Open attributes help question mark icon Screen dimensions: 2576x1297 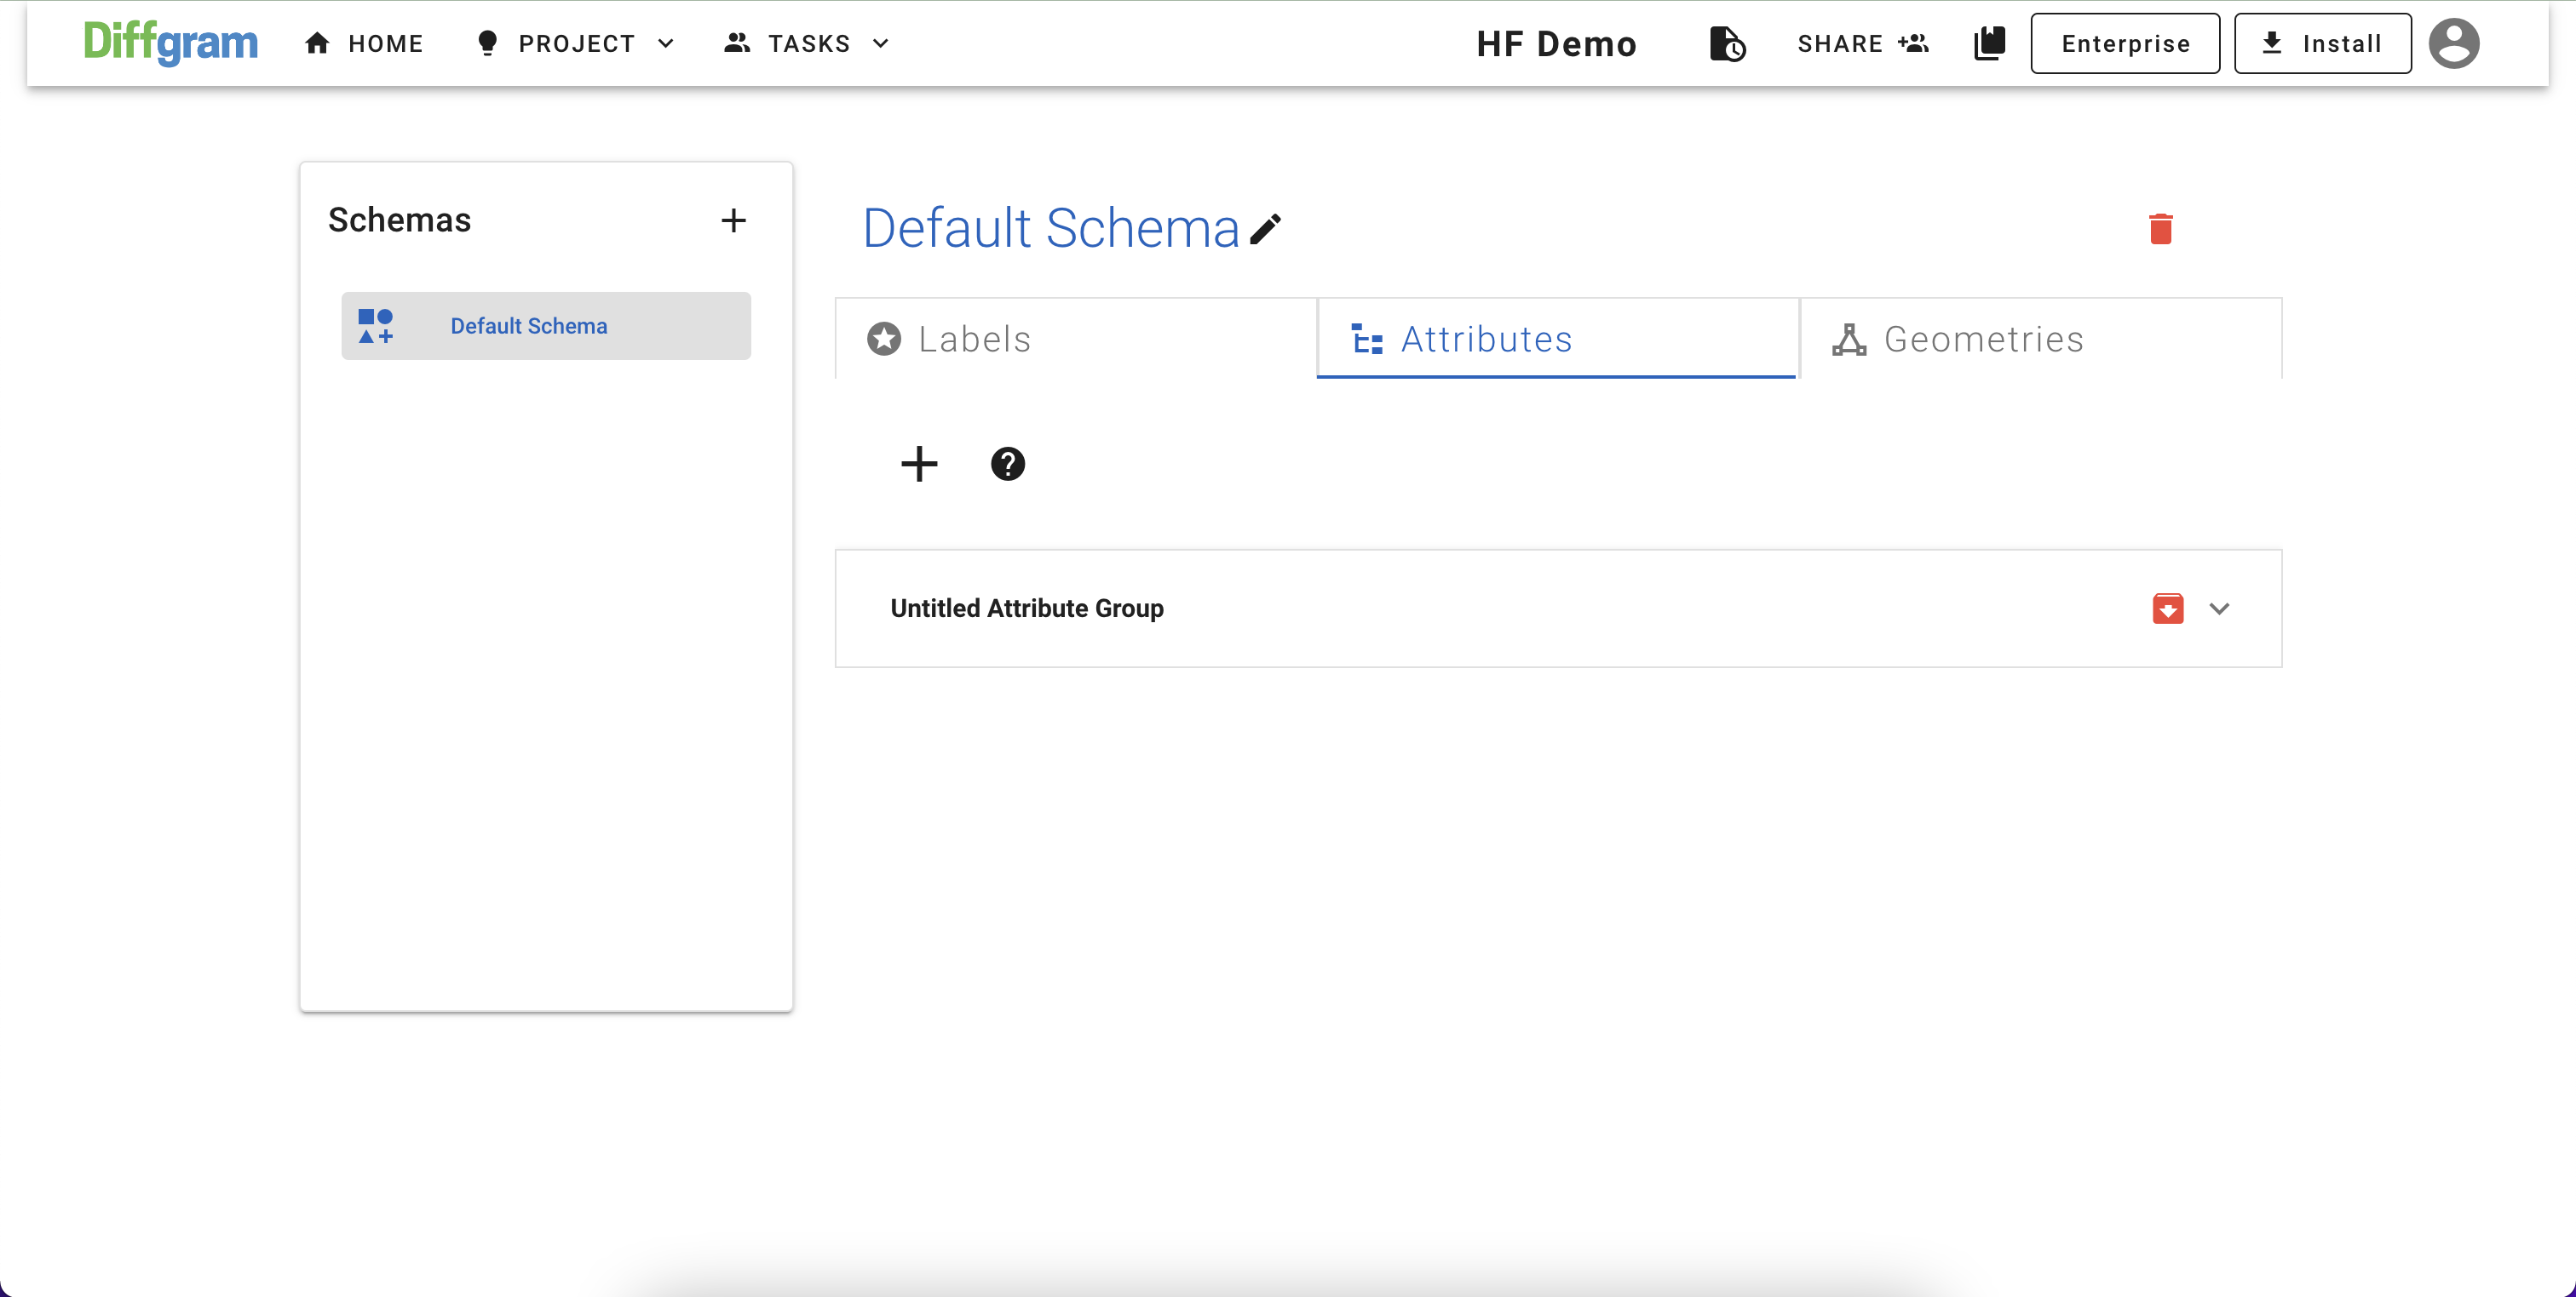(x=1007, y=464)
